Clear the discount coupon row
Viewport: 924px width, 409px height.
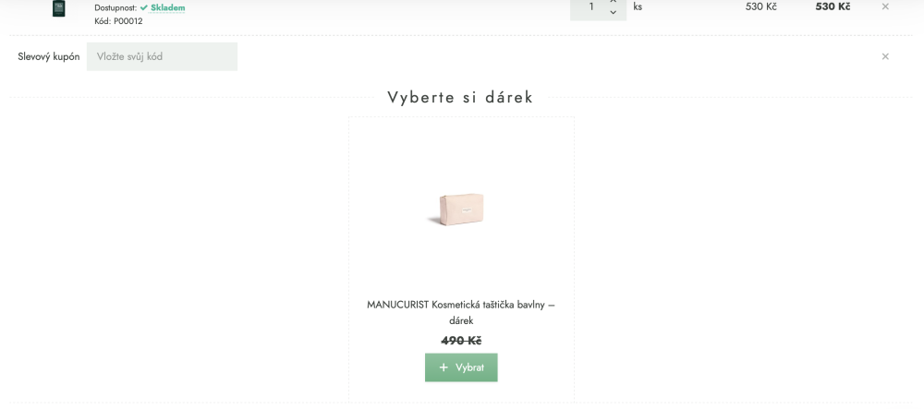[x=885, y=56]
